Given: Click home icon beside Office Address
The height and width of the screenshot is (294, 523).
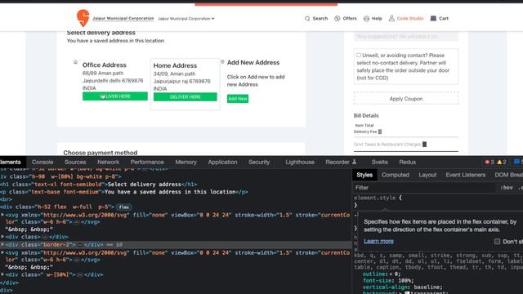Looking at the screenshot, I should tap(75, 62).
